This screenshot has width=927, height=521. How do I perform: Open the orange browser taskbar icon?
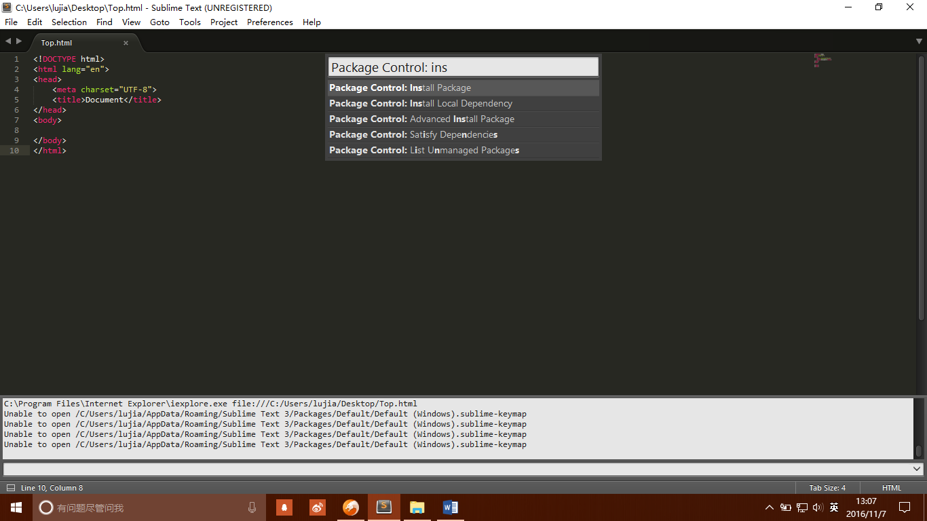[351, 507]
